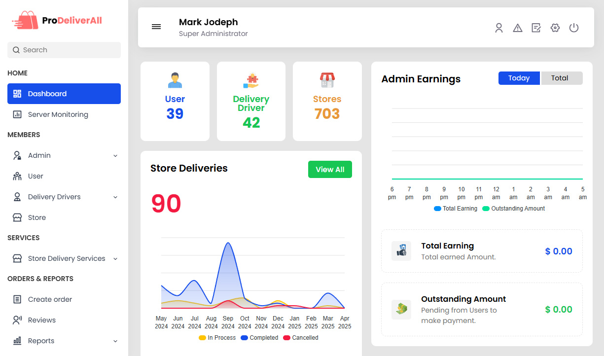
Task: Open the settings gear icon
Action: point(555,28)
